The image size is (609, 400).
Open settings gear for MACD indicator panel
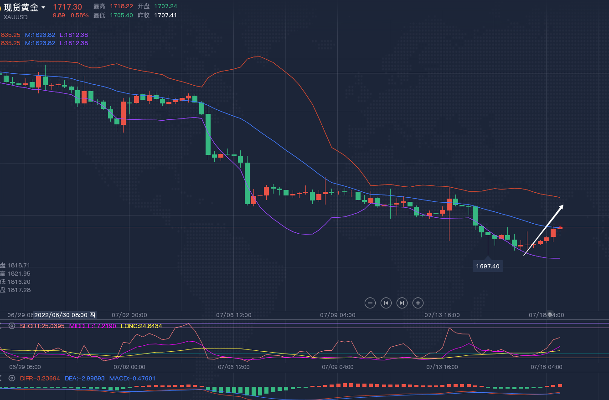12,378
